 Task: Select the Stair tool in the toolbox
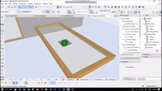tap(2, 49)
